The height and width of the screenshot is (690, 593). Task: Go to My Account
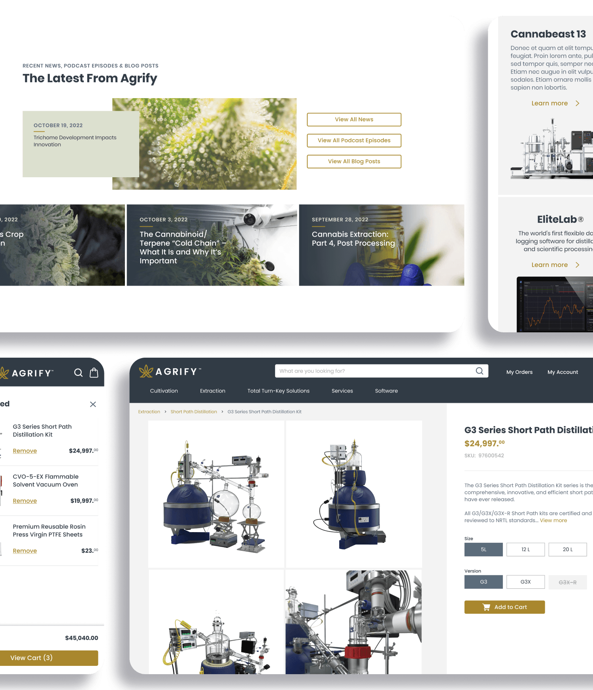tap(563, 372)
